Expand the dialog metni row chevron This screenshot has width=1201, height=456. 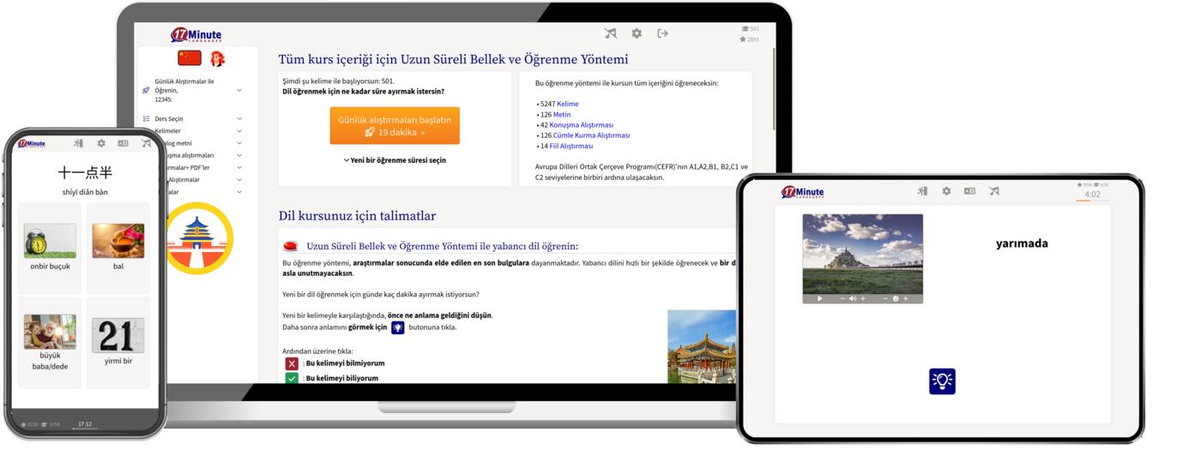pos(239,143)
